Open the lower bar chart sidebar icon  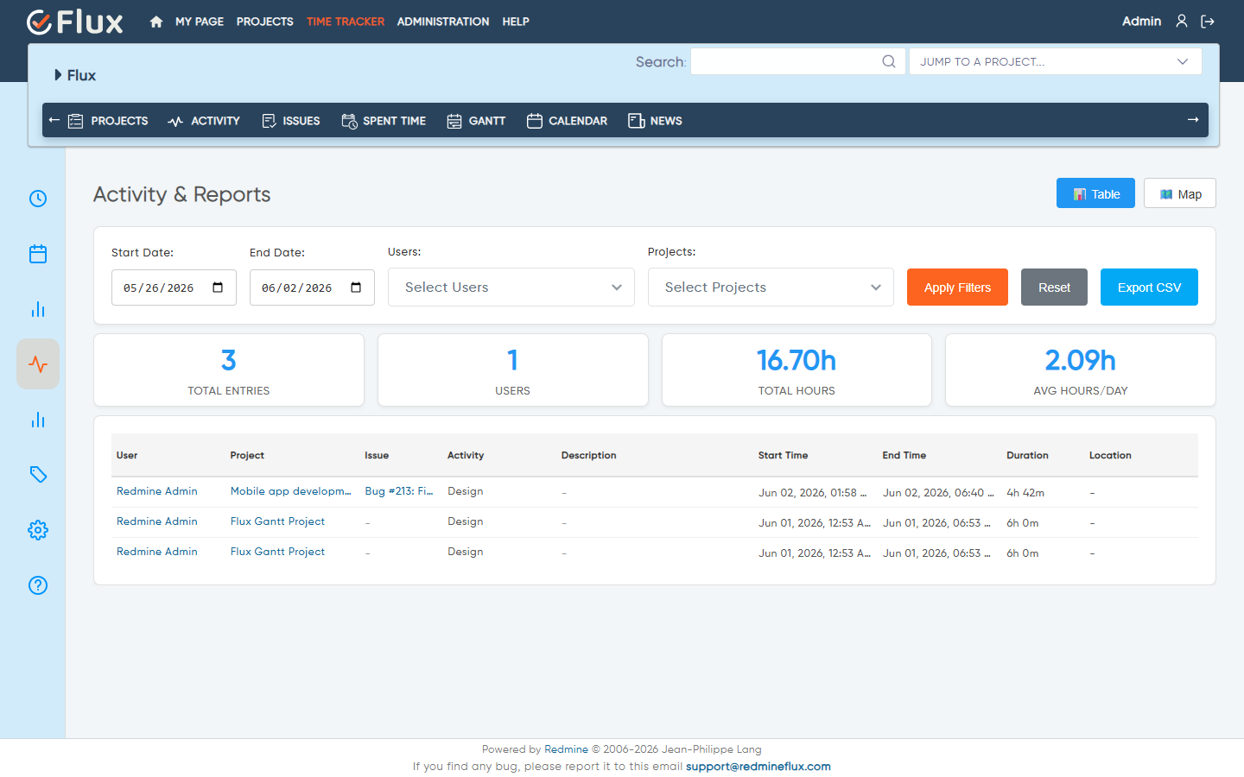coord(38,420)
